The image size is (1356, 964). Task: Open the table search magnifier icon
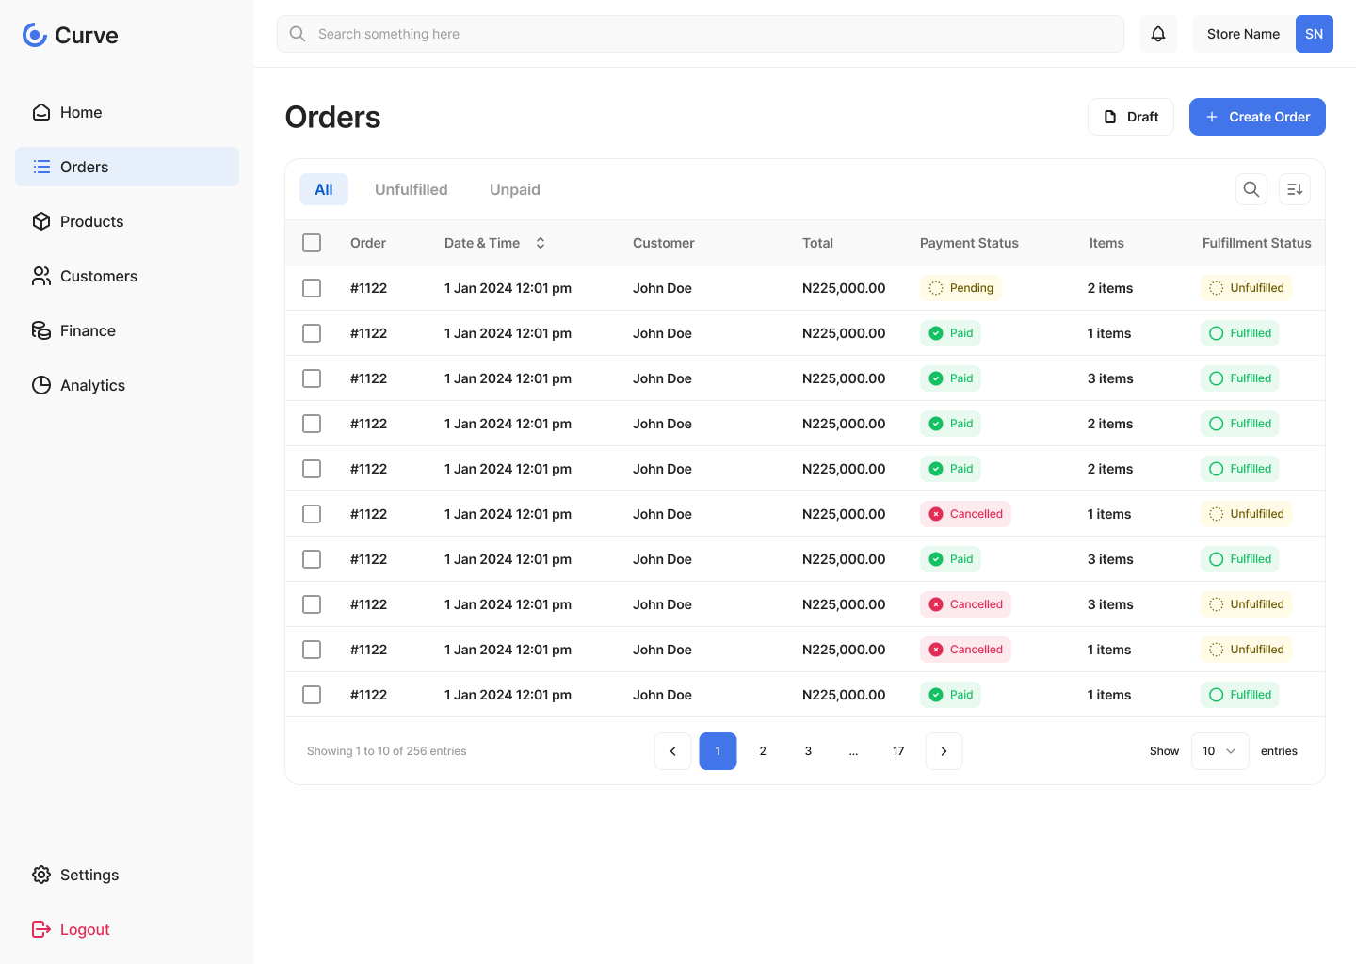coord(1251,189)
